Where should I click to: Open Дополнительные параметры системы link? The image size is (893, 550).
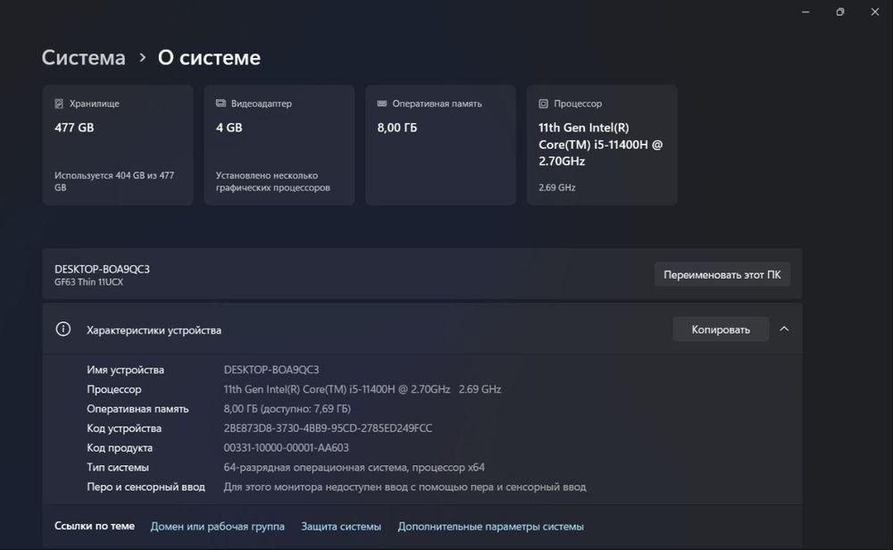click(x=491, y=527)
